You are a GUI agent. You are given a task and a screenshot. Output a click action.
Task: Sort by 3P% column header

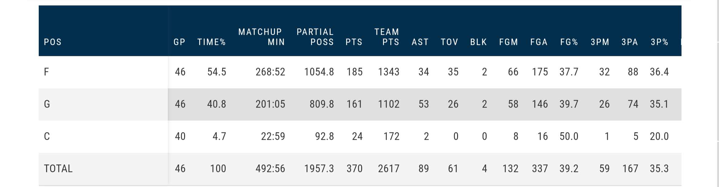[659, 42]
